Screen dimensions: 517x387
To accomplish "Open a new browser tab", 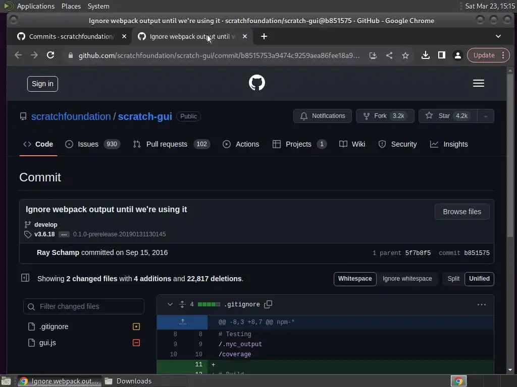I will coord(264,36).
